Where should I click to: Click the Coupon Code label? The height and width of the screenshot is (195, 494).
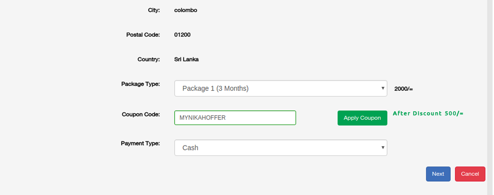click(x=140, y=114)
